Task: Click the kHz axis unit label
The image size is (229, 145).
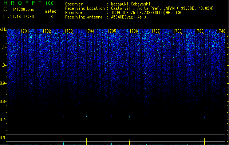Action: 3,29
